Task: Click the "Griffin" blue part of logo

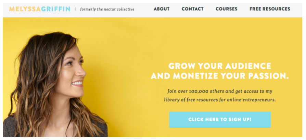Action: pos(55,9)
